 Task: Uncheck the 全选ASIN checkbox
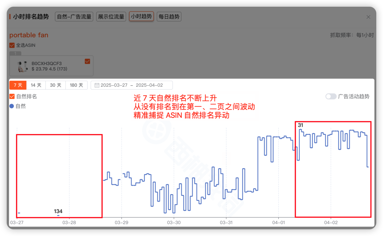click(x=11, y=45)
